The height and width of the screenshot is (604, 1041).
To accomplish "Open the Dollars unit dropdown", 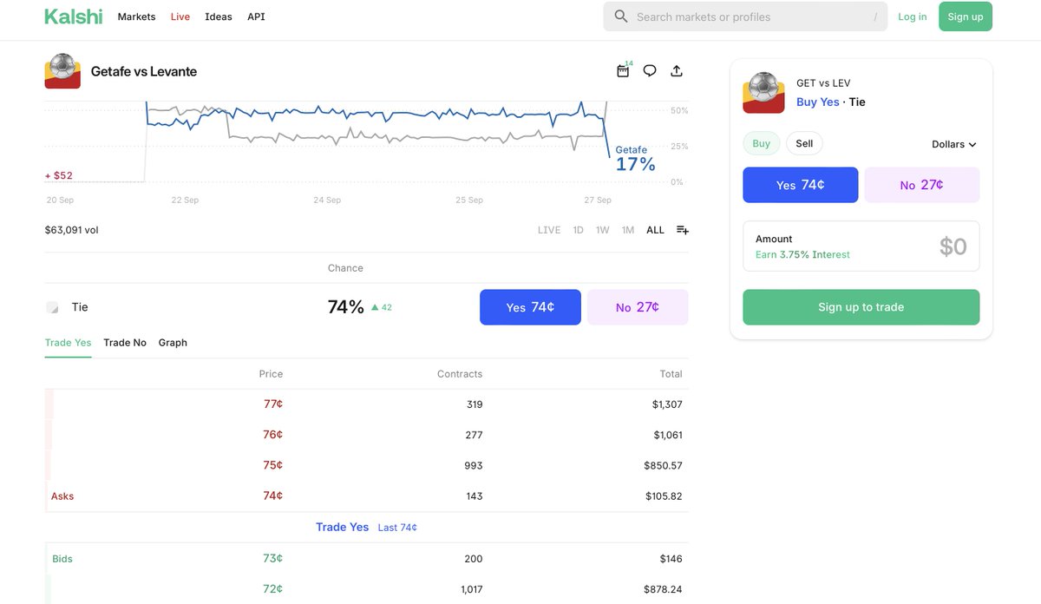I will click(954, 144).
